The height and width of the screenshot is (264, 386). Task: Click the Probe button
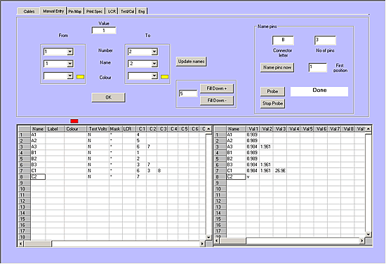coord(272,91)
